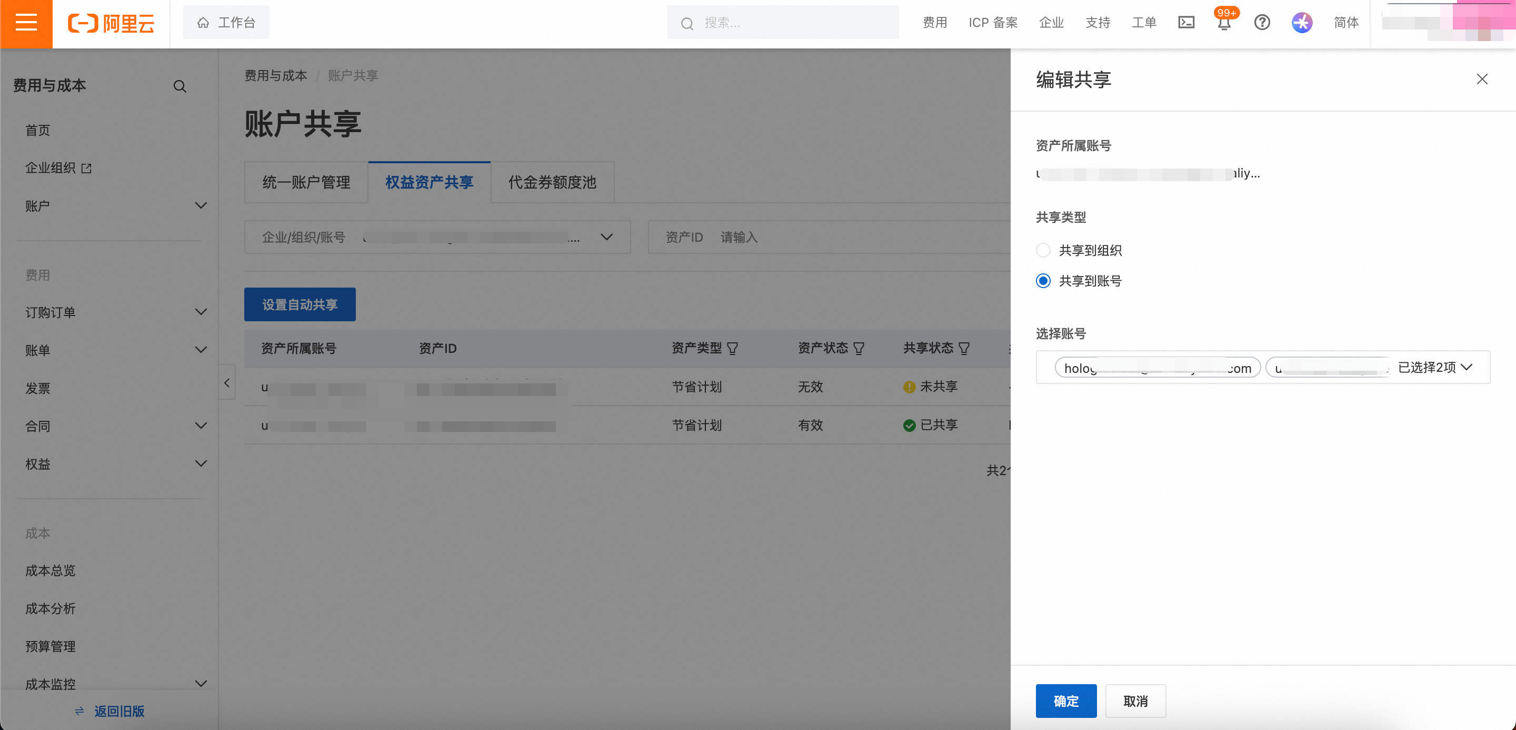Filter by 资产状态 column funnel
Viewport: 1516px width, 730px height.
pyautogui.click(x=859, y=349)
